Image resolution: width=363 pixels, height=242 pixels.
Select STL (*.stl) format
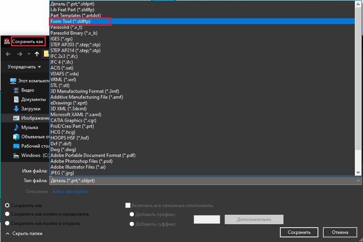202,85
